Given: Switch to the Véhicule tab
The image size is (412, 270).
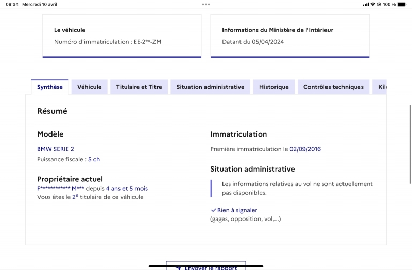Looking at the screenshot, I should point(89,87).
